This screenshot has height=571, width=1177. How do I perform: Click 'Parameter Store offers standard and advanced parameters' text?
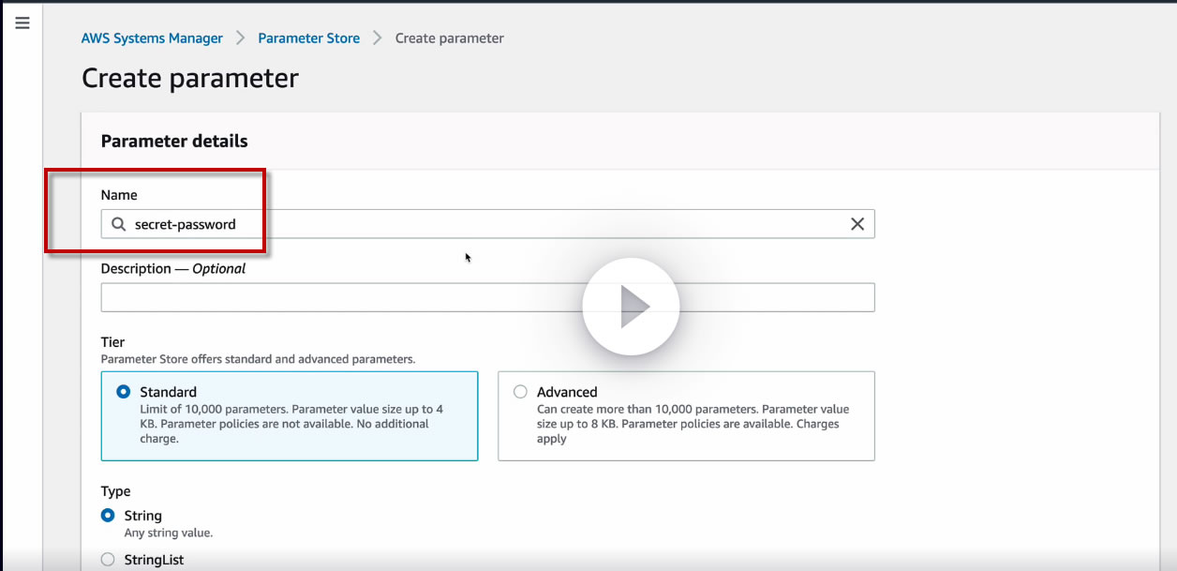point(258,359)
